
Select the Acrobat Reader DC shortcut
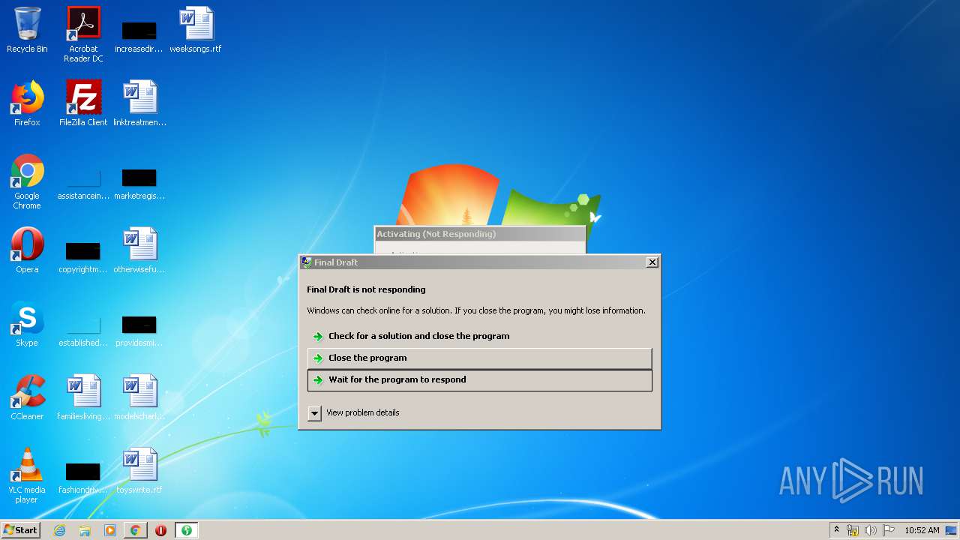[x=83, y=34]
